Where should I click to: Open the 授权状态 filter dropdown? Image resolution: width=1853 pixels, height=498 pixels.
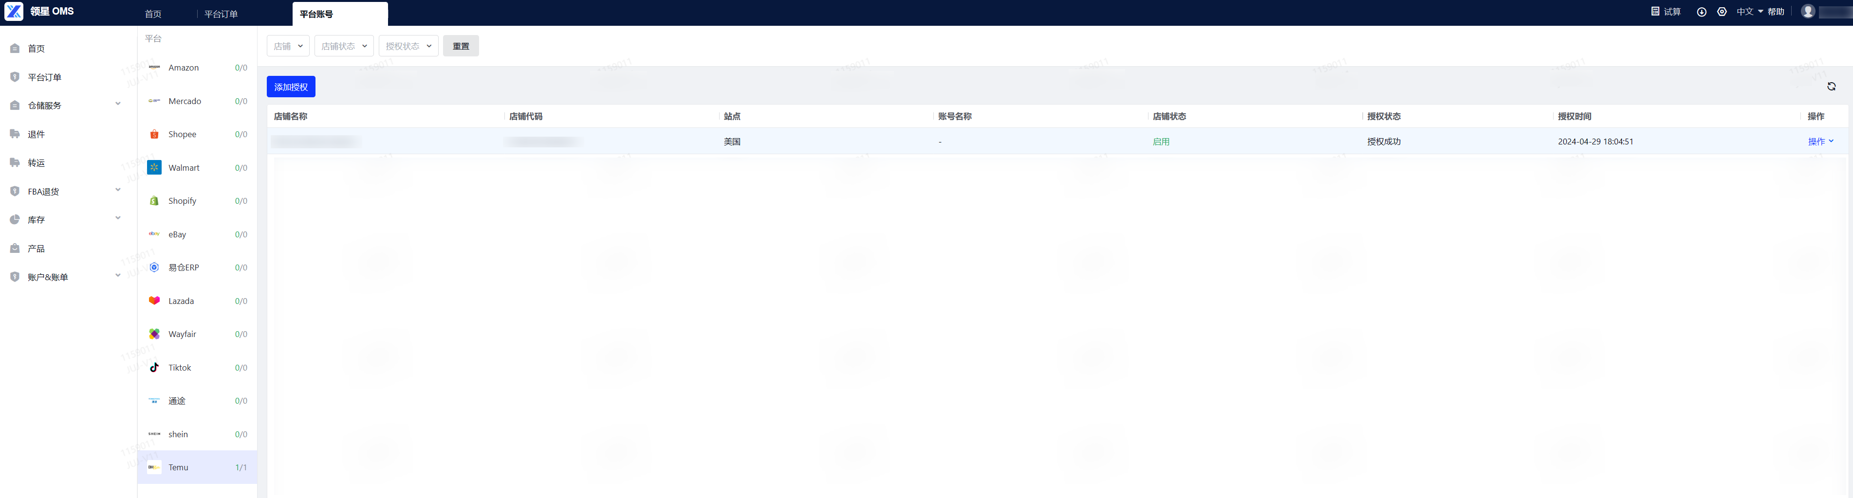(408, 46)
